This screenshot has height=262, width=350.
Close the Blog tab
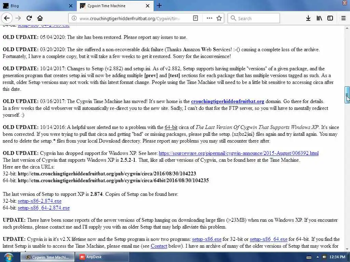(71, 6)
